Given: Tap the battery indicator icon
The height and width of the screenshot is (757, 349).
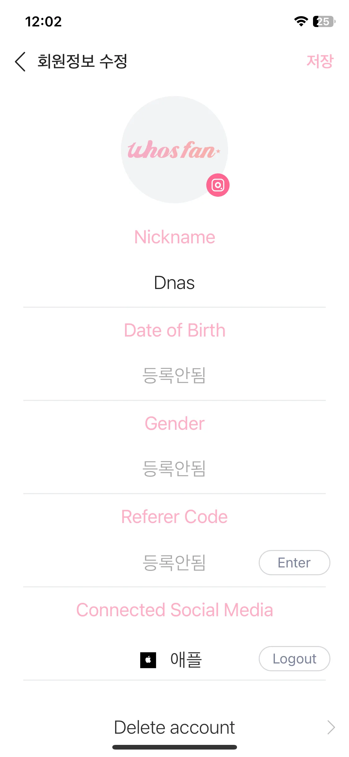Looking at the screenshot, I should (x=324, y=21).
